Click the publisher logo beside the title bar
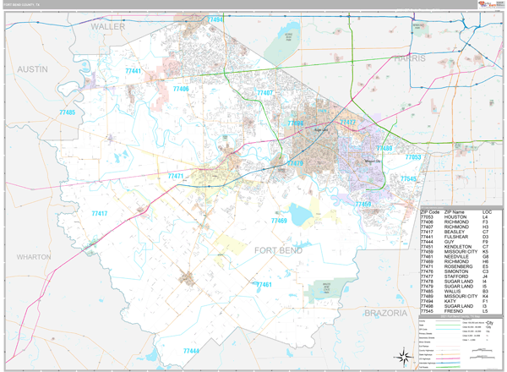 tap(490, 4)
